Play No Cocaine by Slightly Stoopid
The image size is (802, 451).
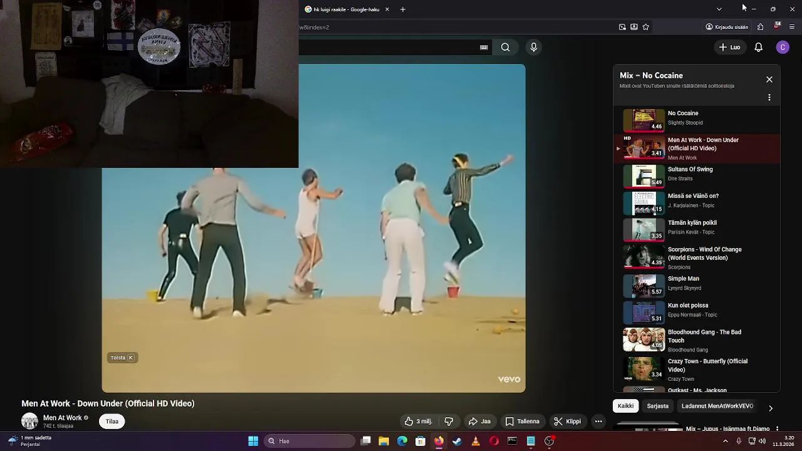click(697, 119)
